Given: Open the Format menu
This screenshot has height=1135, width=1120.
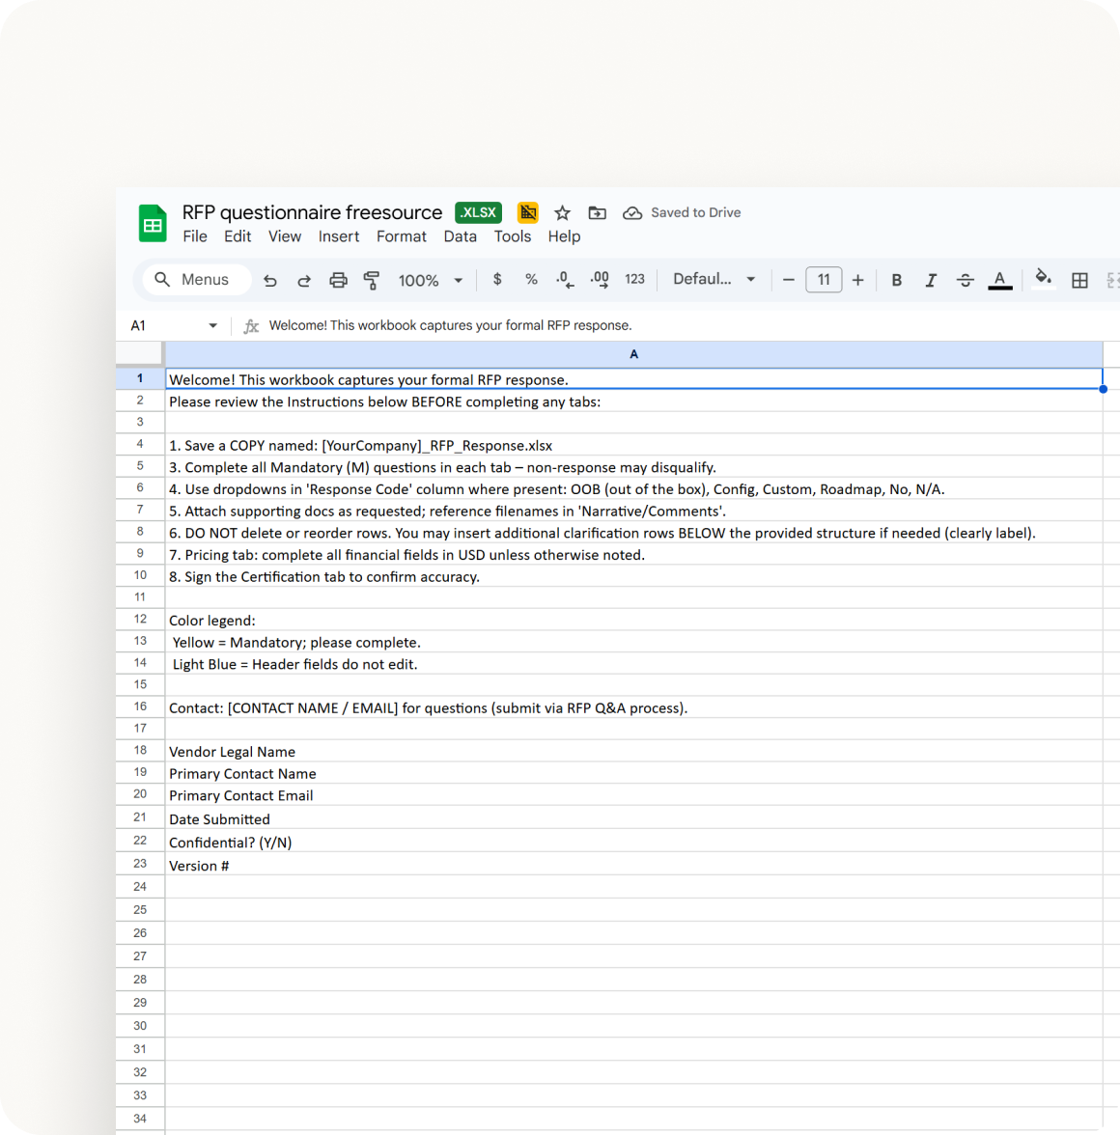Looking at the screenshot, I should tap(401, 236).
